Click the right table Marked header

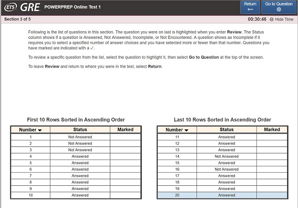(x=272, y=129)
